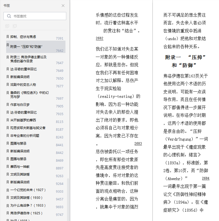Screen dimensions: 219x221
Task: Click page number 7391 in bookmarks
Action: 60,38
